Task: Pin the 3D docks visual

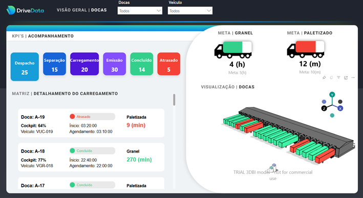Action: point(324,78)
